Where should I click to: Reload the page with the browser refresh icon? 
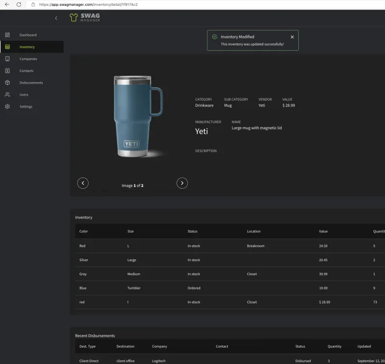(x=19, y=4)
